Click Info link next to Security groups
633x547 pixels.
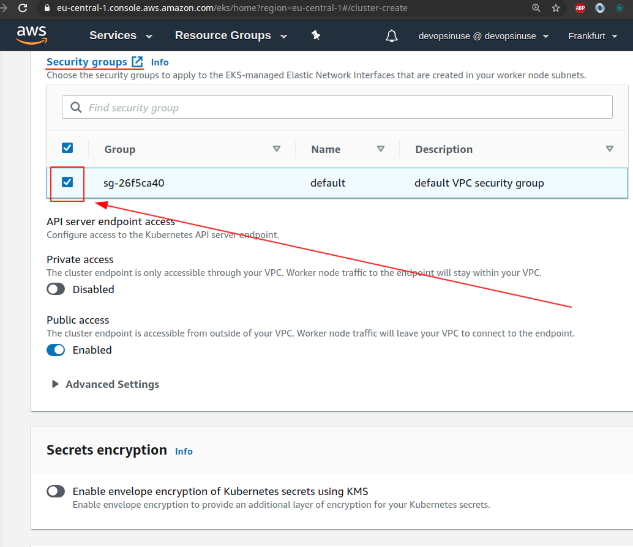[159, 62]
